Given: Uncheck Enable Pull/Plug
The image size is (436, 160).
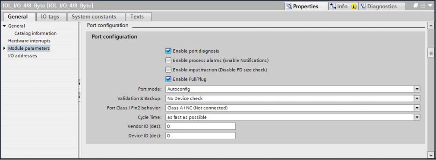Looking at the screenshot, I should (168, 79).
